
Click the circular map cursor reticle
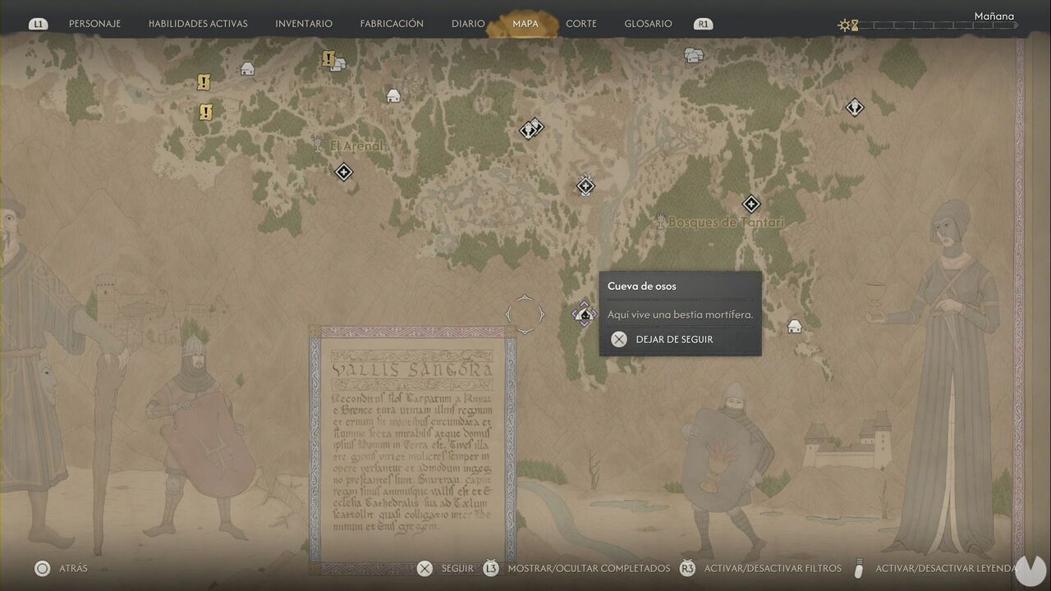point(525,314)
